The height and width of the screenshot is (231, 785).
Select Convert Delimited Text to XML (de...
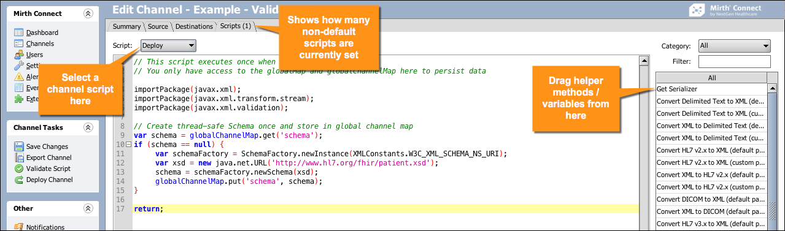[711, 101]
